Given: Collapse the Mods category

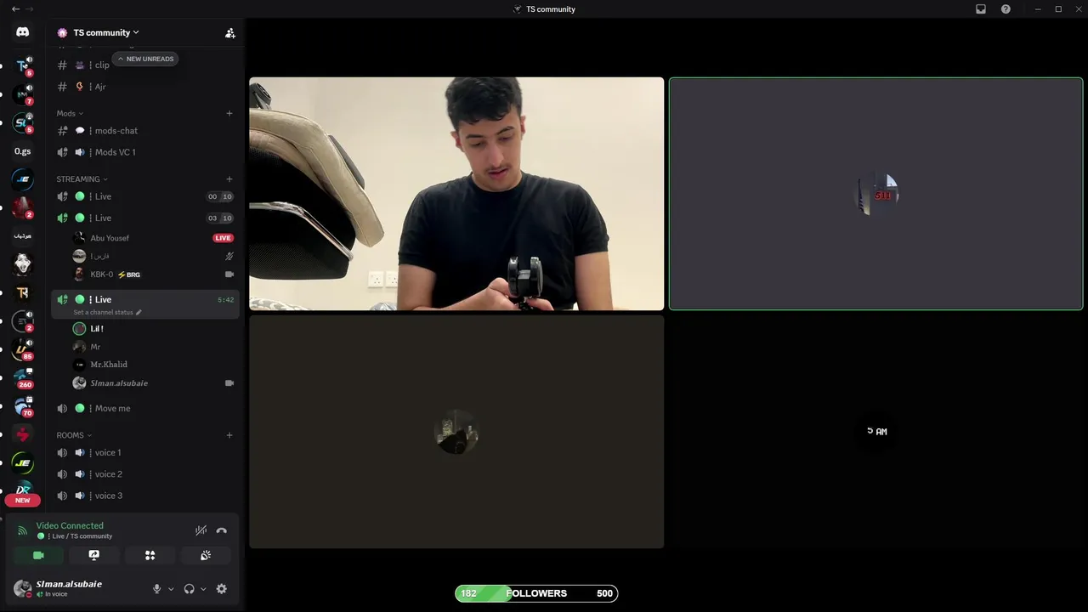Looking at the screenshot, I should point(70,113).
